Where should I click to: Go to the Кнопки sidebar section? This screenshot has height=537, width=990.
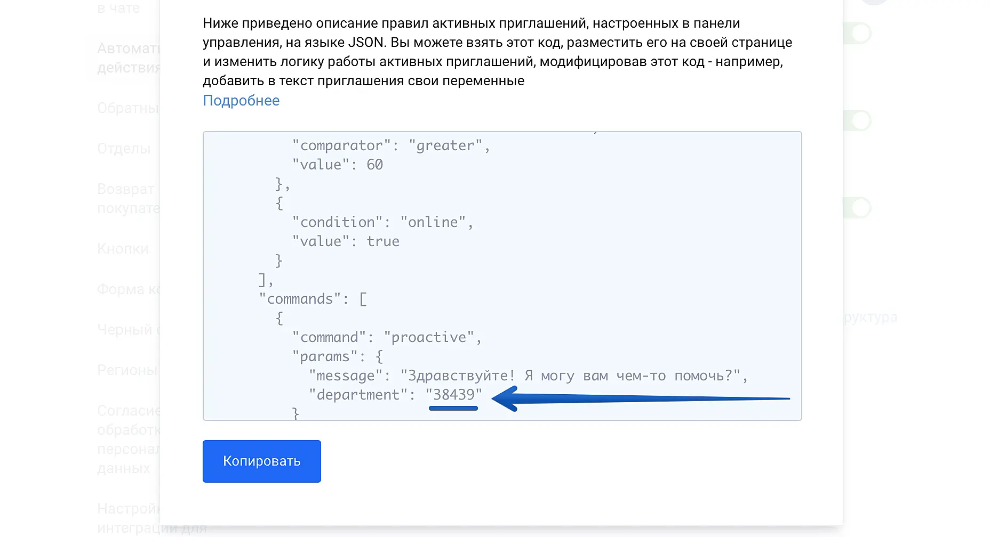pyautogui.click(x=123, y=249)
